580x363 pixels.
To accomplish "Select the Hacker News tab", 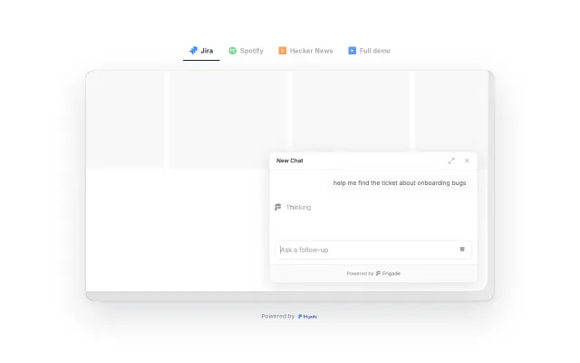I will pyautogui.click(x=306, y=51).
